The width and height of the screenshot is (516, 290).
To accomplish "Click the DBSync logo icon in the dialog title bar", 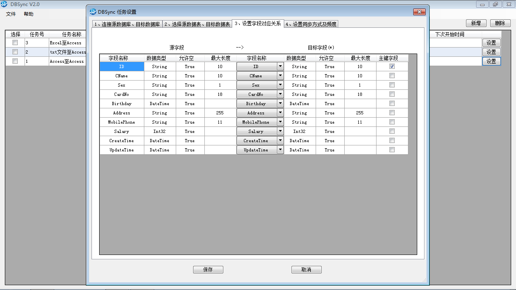I will [93, 12].
